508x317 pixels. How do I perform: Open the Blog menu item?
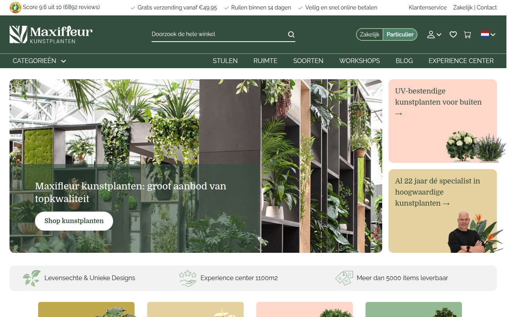click(404, 61)
